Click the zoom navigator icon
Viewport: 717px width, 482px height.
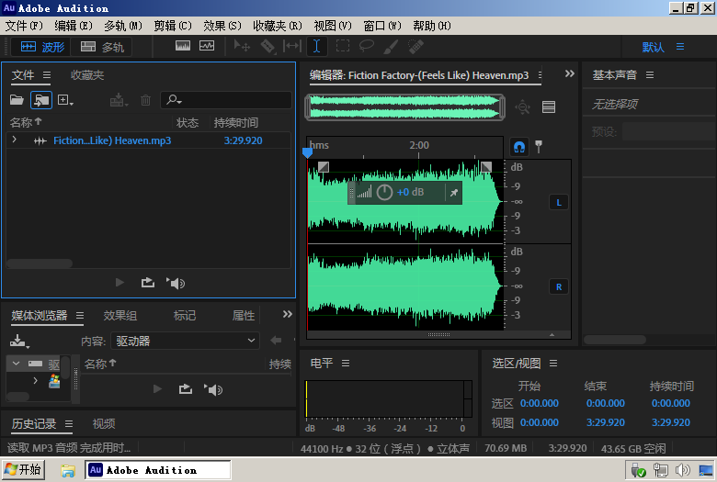tap(523, 107)
